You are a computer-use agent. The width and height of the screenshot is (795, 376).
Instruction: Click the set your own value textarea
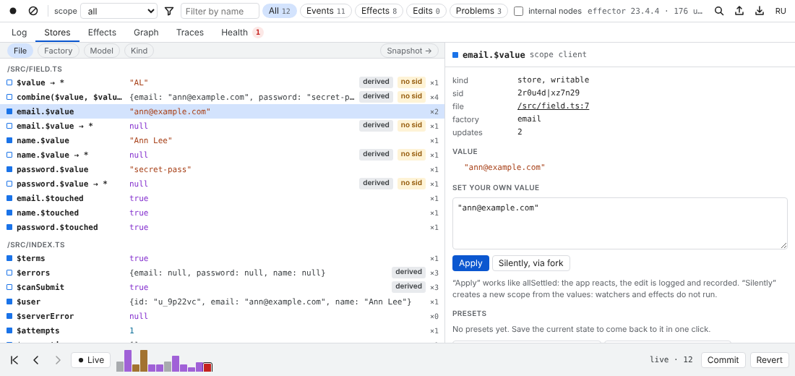[619, 223]
